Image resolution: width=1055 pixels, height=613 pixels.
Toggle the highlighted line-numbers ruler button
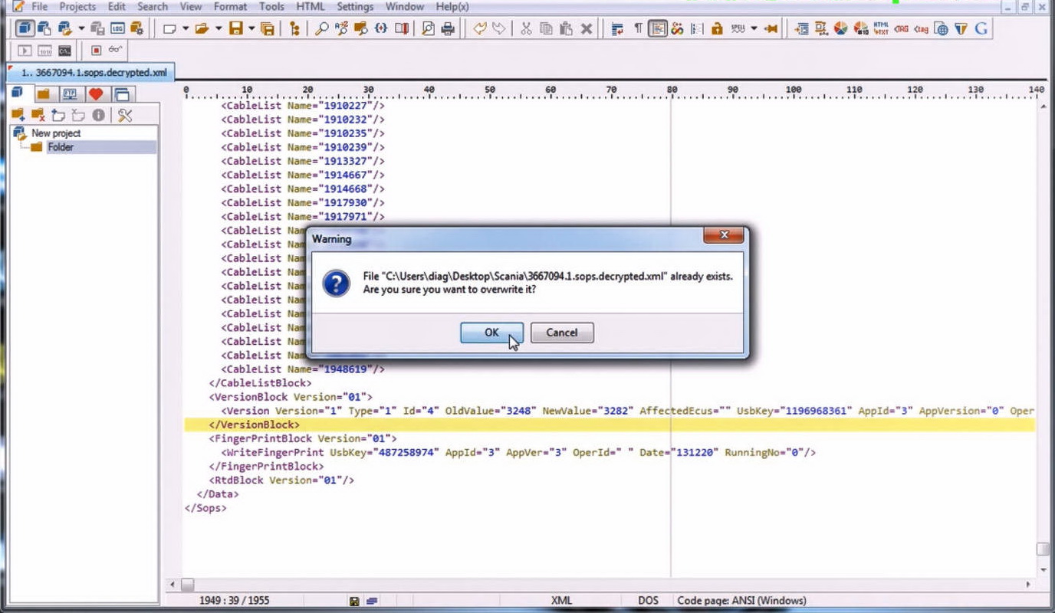tap(657, 29)
